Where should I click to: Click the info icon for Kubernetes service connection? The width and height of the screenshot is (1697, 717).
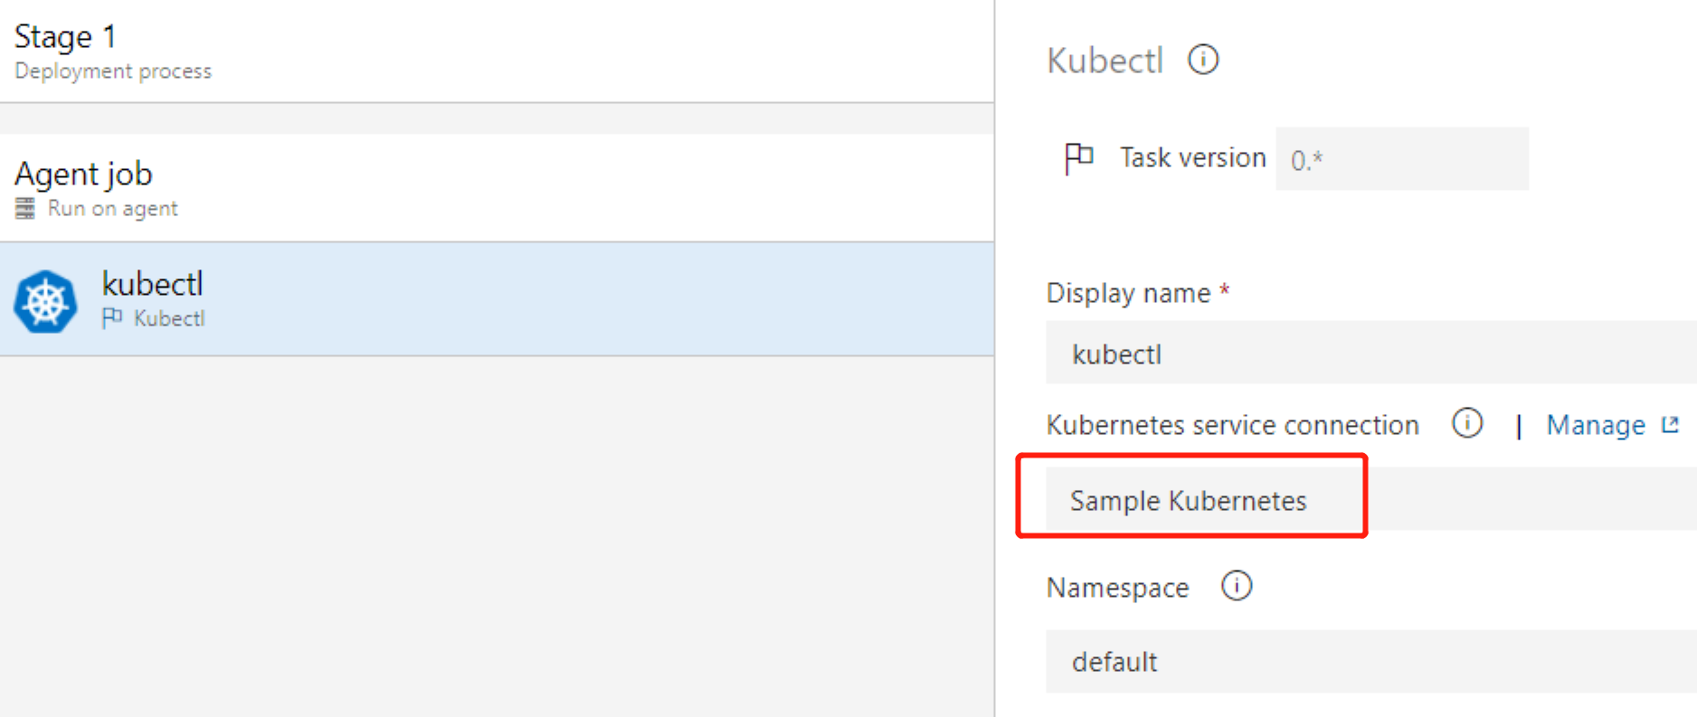pos(1467,422)
